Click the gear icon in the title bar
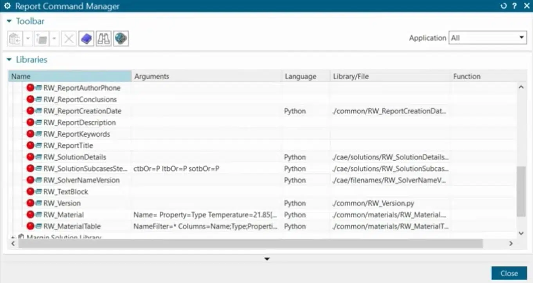The image size is (533, 283). tap(7, 6)
